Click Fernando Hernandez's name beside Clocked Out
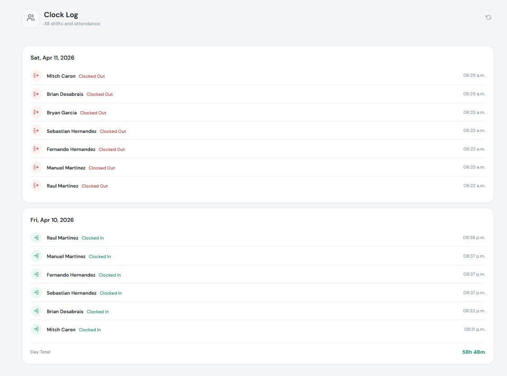507x376 pixels. 71,149
